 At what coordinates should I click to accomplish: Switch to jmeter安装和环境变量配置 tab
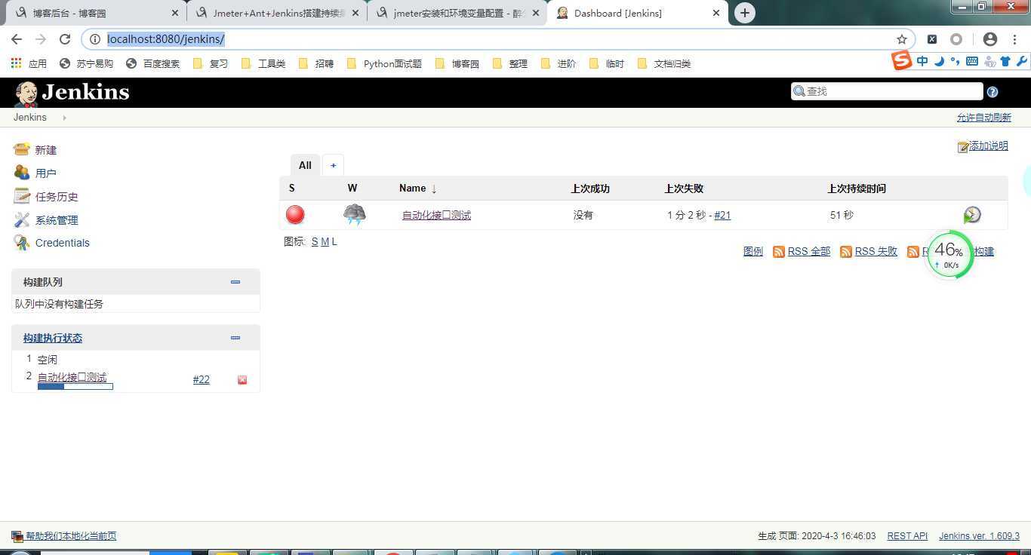[x=458, y=13]
